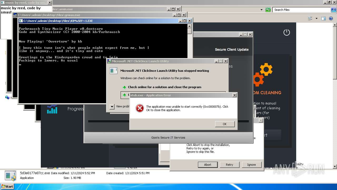The width and height of the screenshot is (337, 190).
Task: Click the '5d3e8177e87cc.exe' file name text
Action: 35,173
